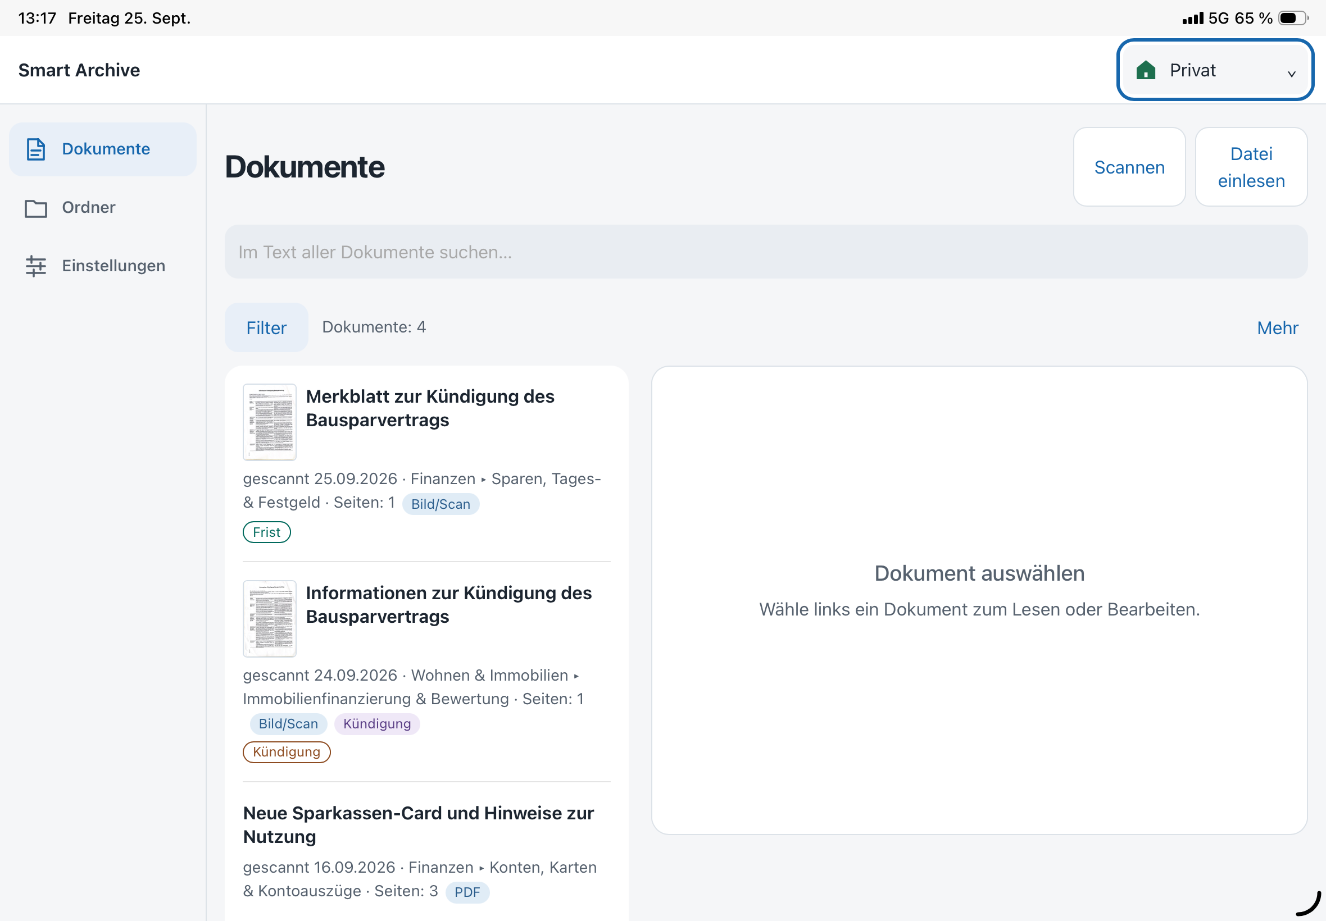Open Neue Sparkassen-Card und Hinweise document
Image resolution: width=1326 pixels, height=921 pixels.
pyautogui.click(x=419, y=825)
